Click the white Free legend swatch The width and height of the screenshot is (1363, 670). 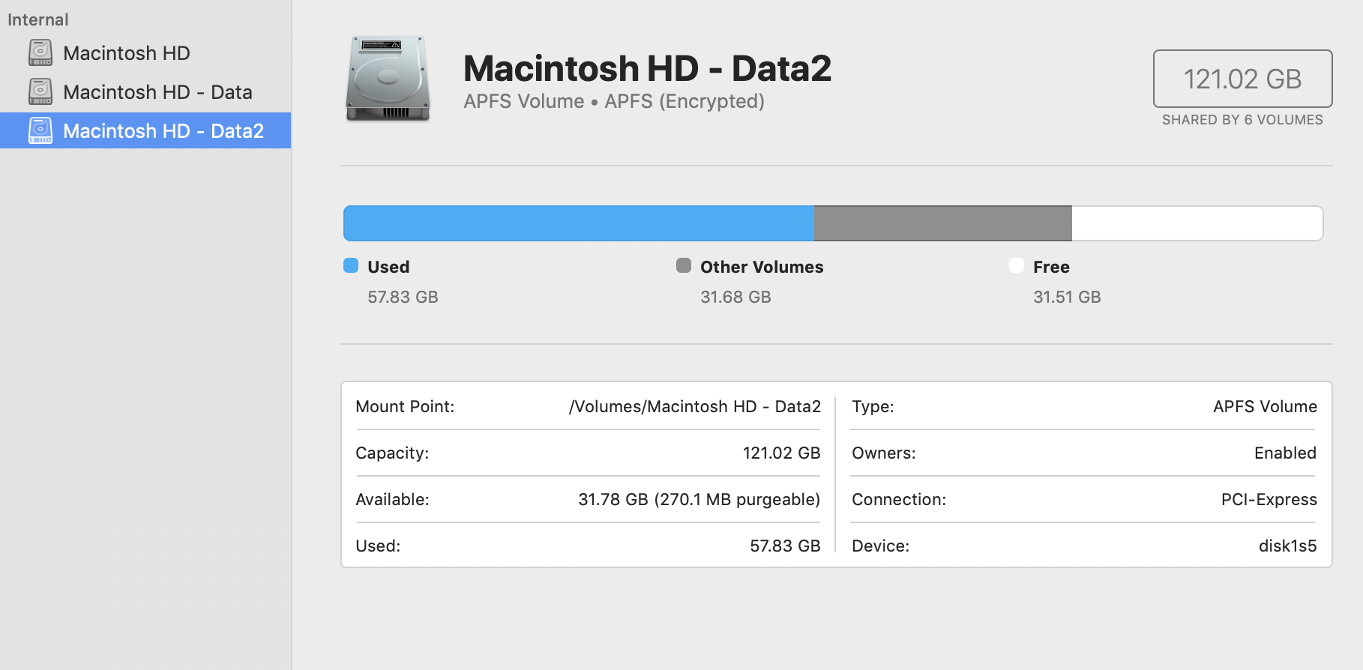[1017, 266]
